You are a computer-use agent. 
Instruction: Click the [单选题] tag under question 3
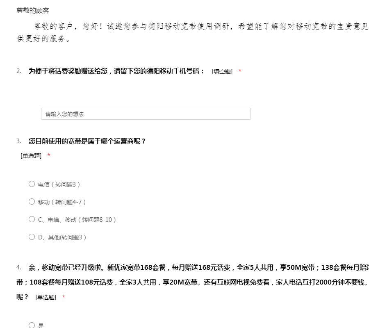point(31,156)
